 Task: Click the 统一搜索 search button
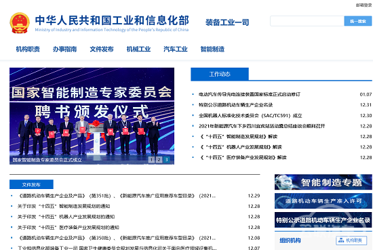pos(358,21)
